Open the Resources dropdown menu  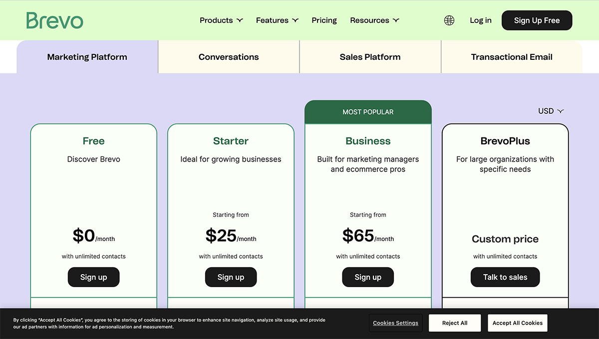(x=374, y=20)
